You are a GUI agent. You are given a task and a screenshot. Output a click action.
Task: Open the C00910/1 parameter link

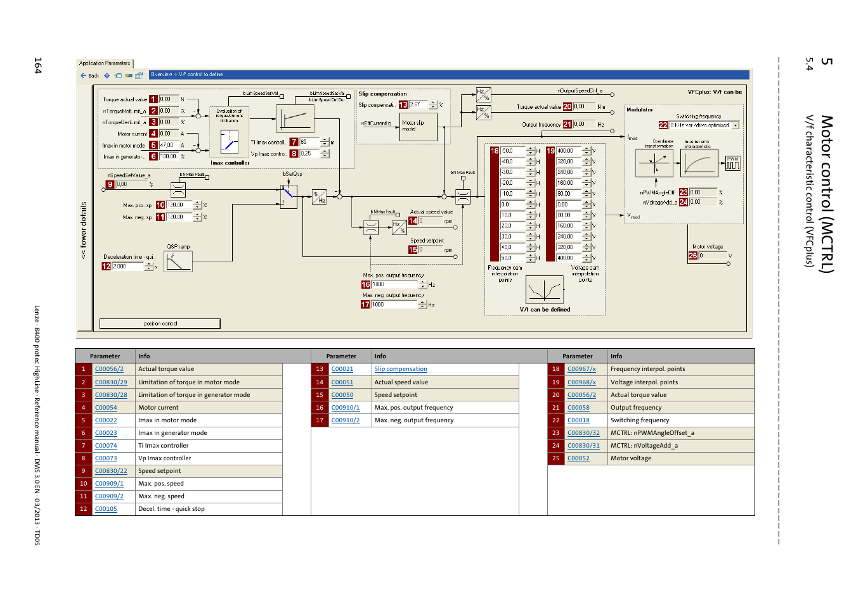[346, 408]
